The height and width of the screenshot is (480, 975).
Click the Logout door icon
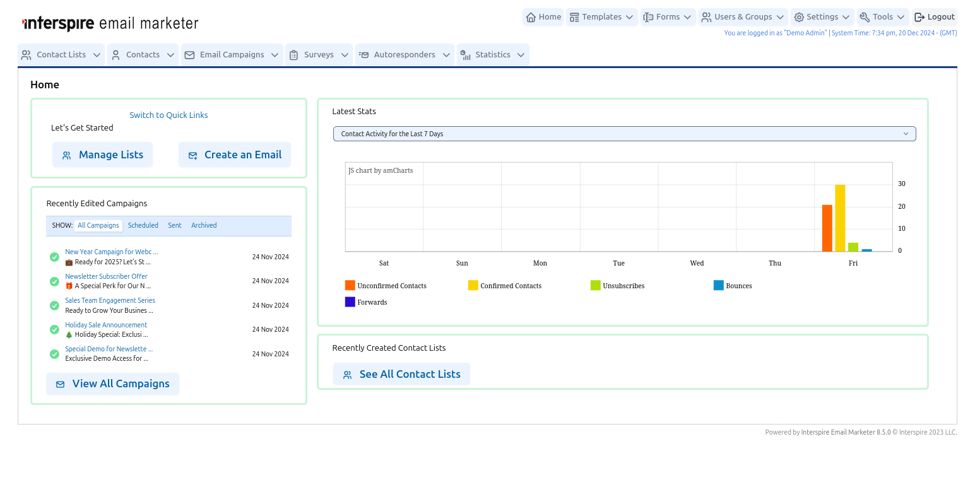[919, 17]
